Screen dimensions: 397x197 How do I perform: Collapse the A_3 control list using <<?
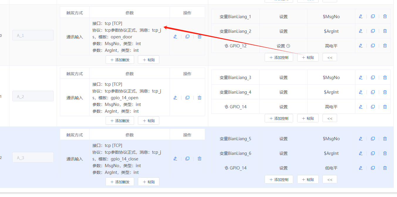coord(330,179)
